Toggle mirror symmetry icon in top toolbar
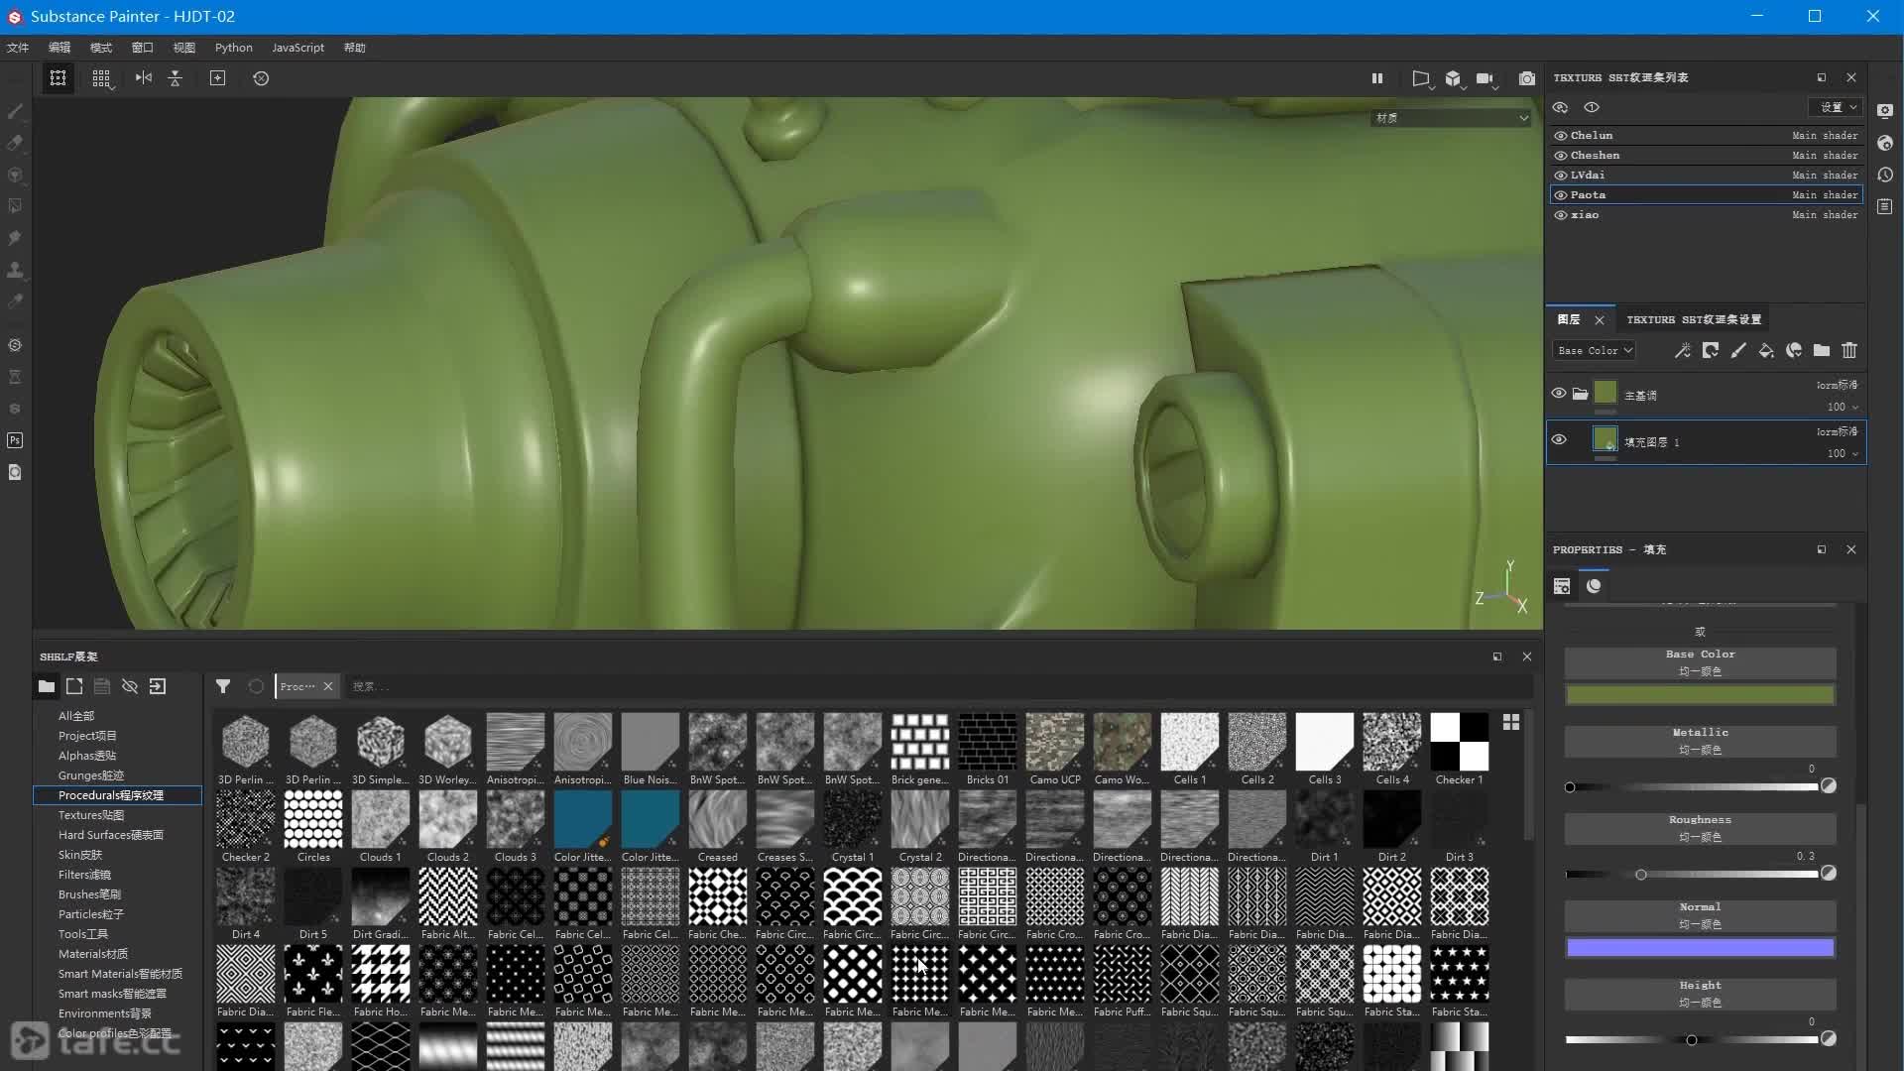This screenshot has height=1071, width=1904. [144, 78]
